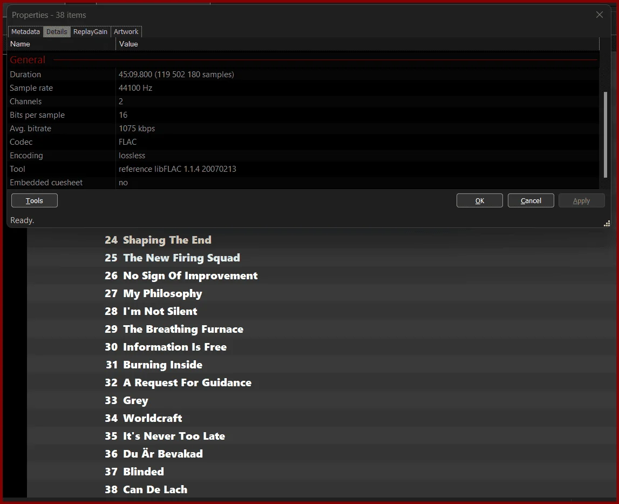Click the 1075 kbps bitrate value
619x504 pixels.
(x=137, y=129)
